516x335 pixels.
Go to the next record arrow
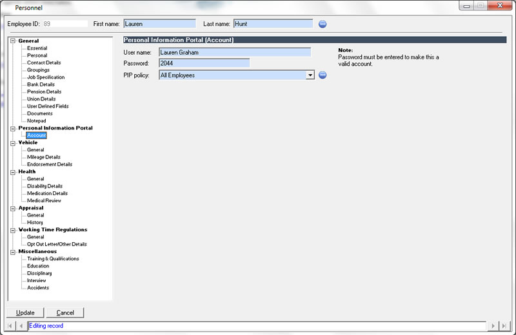(495, 326)
